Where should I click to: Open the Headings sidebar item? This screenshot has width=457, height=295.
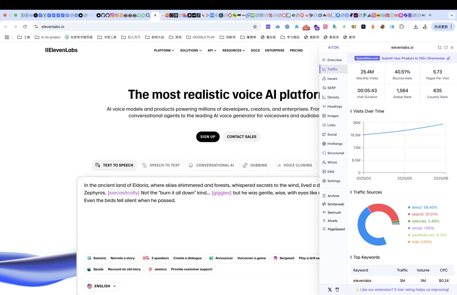coord(333,107)
